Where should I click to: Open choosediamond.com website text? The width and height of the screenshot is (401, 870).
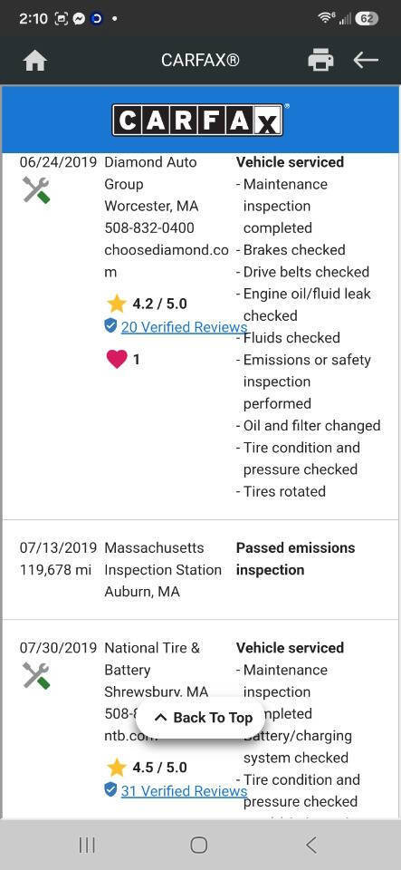point(167,261)
